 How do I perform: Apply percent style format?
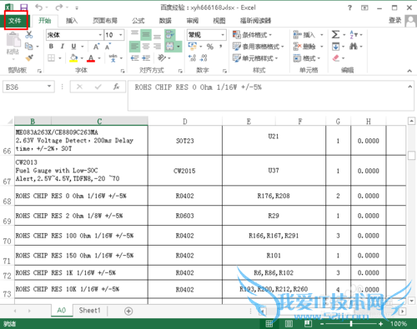[210, 47]
